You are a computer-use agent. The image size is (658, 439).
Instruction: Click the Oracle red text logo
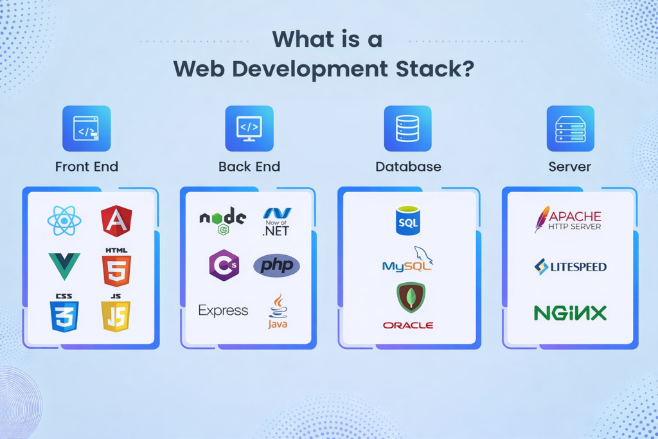click(408, 326)
